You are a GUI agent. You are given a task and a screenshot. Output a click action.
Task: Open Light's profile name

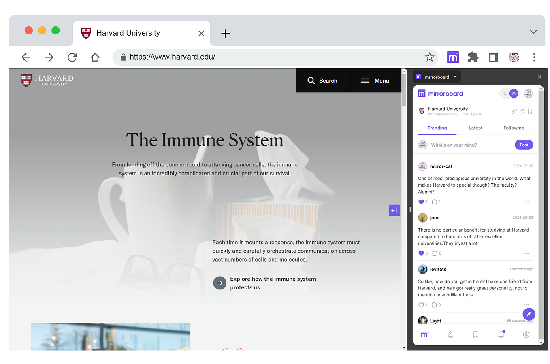point(435,321)
